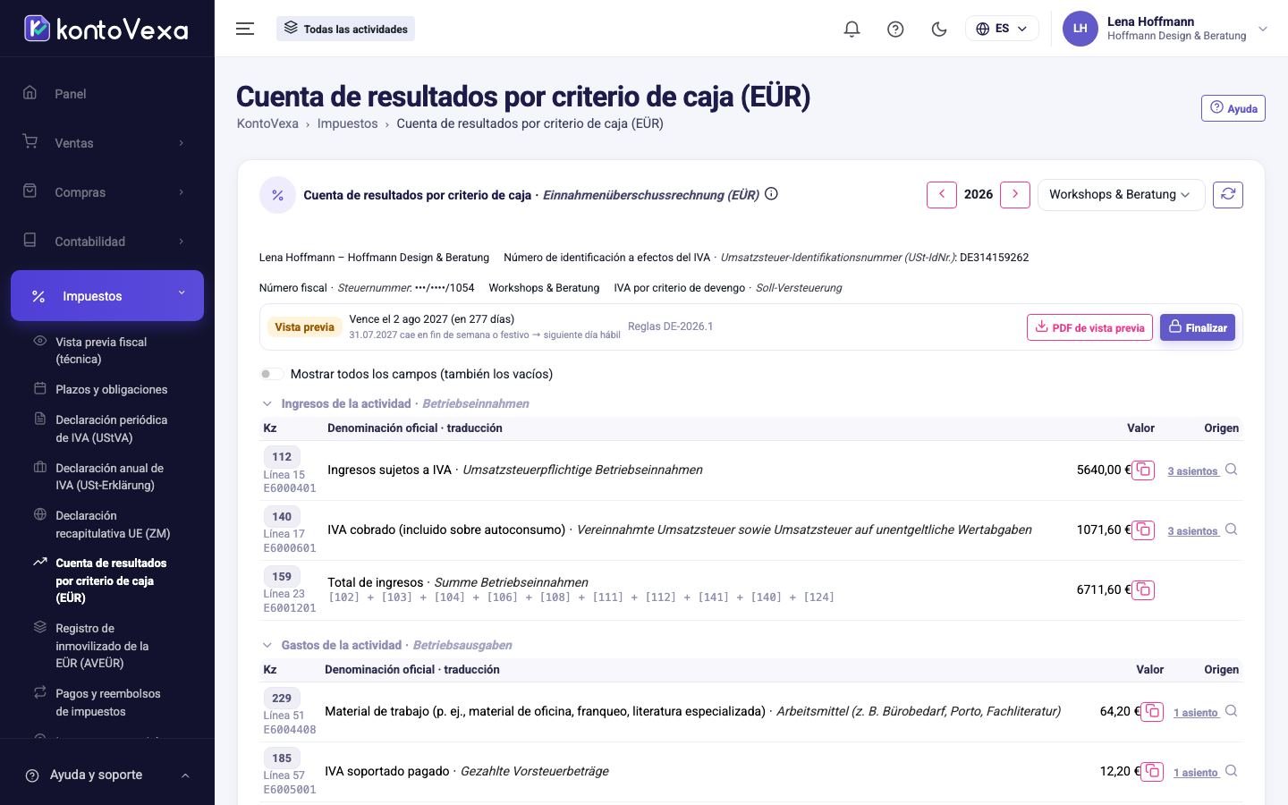Viewport: 1288px width, 805px height.
Task: Open '3 asientos' link for Kz 112
Action: [1192, 470]
